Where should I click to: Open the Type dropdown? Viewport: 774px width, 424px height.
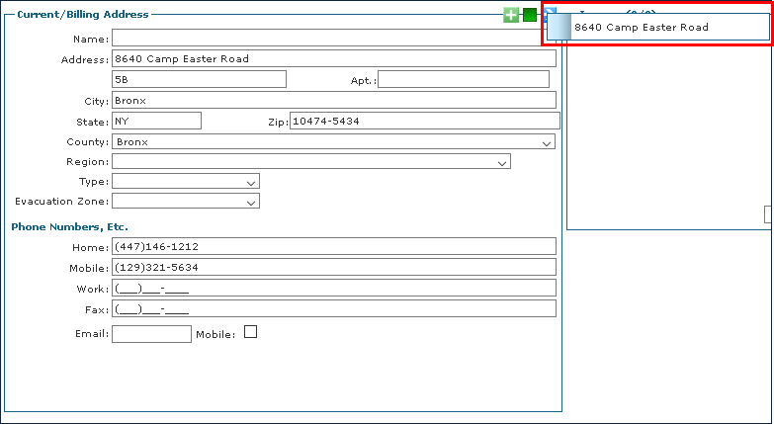pos(186,182)
